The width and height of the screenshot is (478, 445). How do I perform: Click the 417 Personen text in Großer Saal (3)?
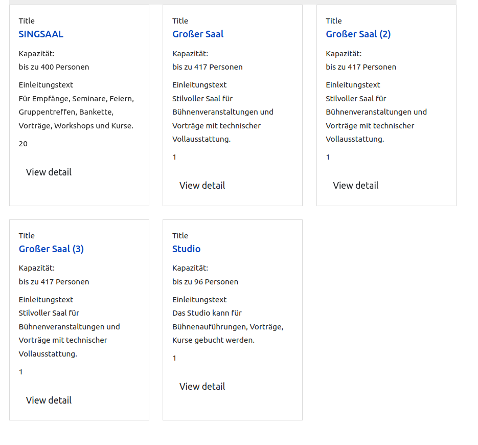click(x=54, y=282)
